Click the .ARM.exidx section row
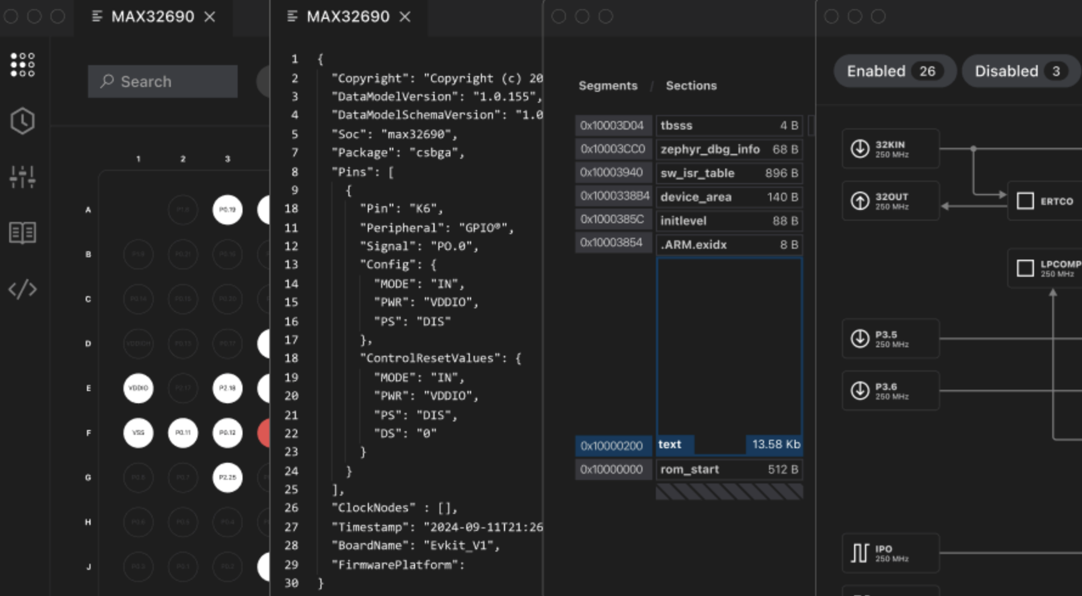Screen dimensions: 1082x596 729,244
